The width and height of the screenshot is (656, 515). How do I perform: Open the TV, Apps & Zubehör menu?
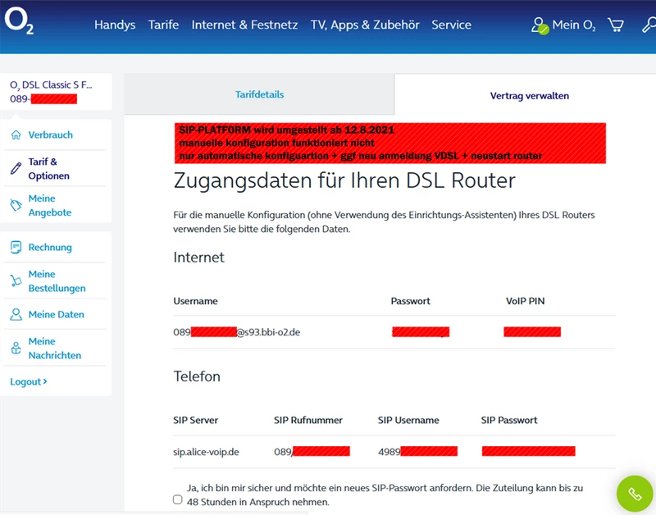click(365, 25)
